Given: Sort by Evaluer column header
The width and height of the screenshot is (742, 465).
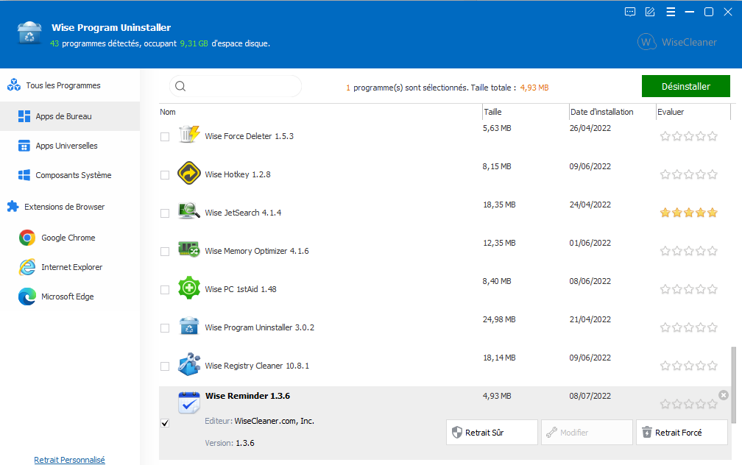Looking at the screenshot, I should (693, 112).
